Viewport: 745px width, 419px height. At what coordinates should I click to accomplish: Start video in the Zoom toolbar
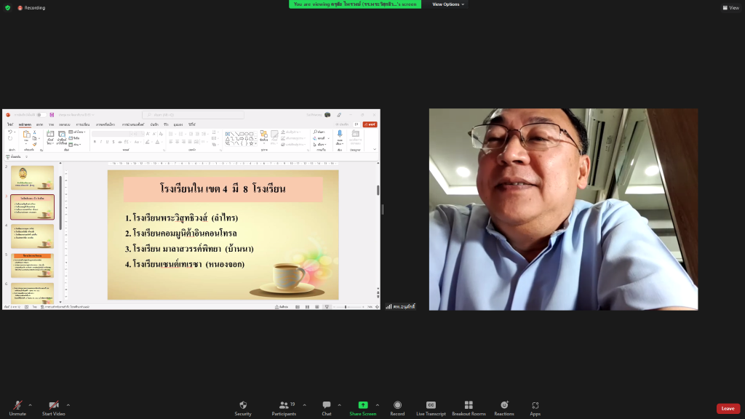(53, 407)
